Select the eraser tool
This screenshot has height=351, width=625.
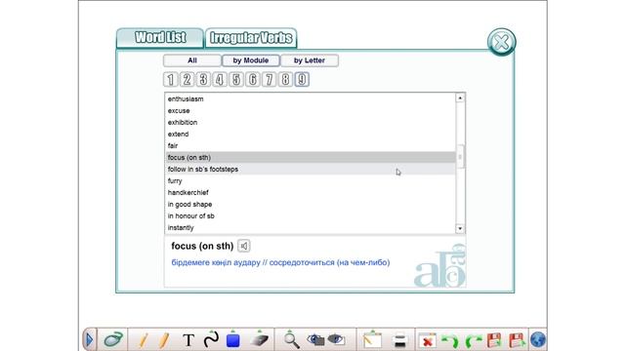(259, 339)
